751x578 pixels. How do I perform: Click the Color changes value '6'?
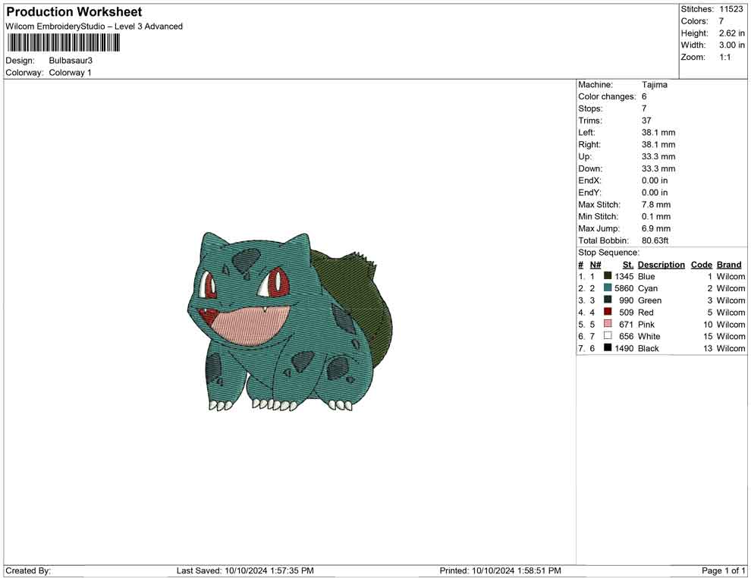click(644, 97)
